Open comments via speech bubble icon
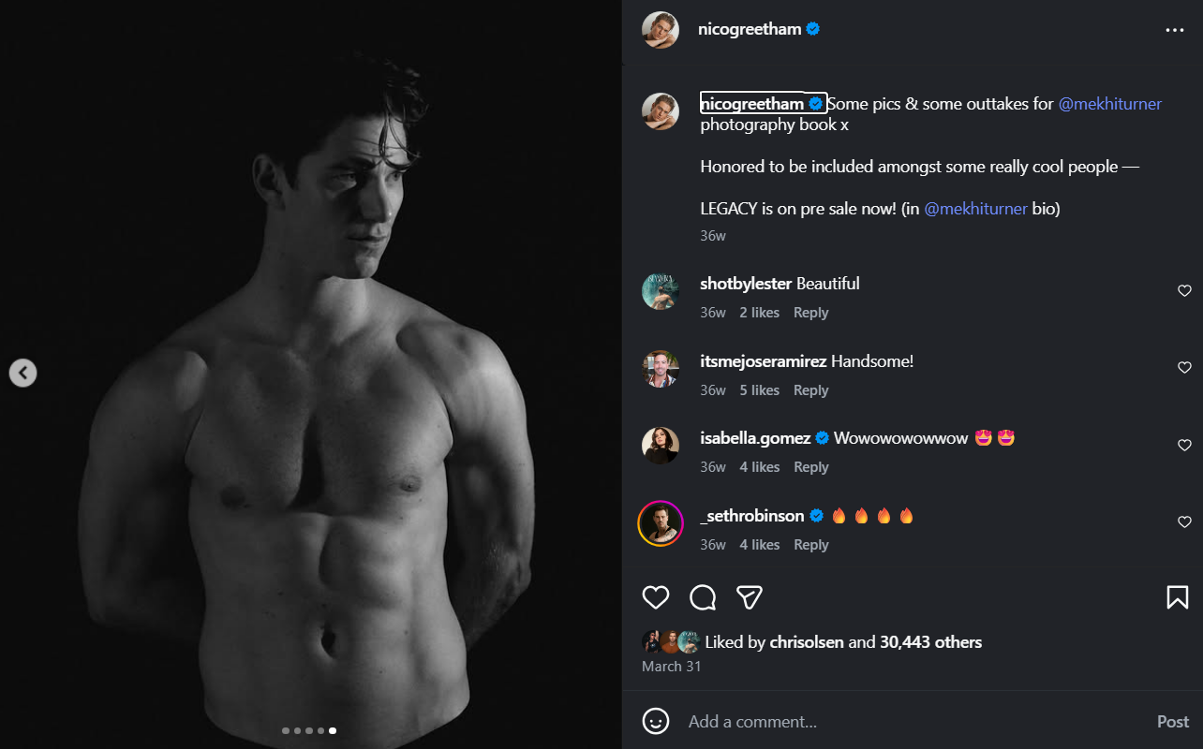The width and height of the screenshot is (1203, 749). click(703, 597)
